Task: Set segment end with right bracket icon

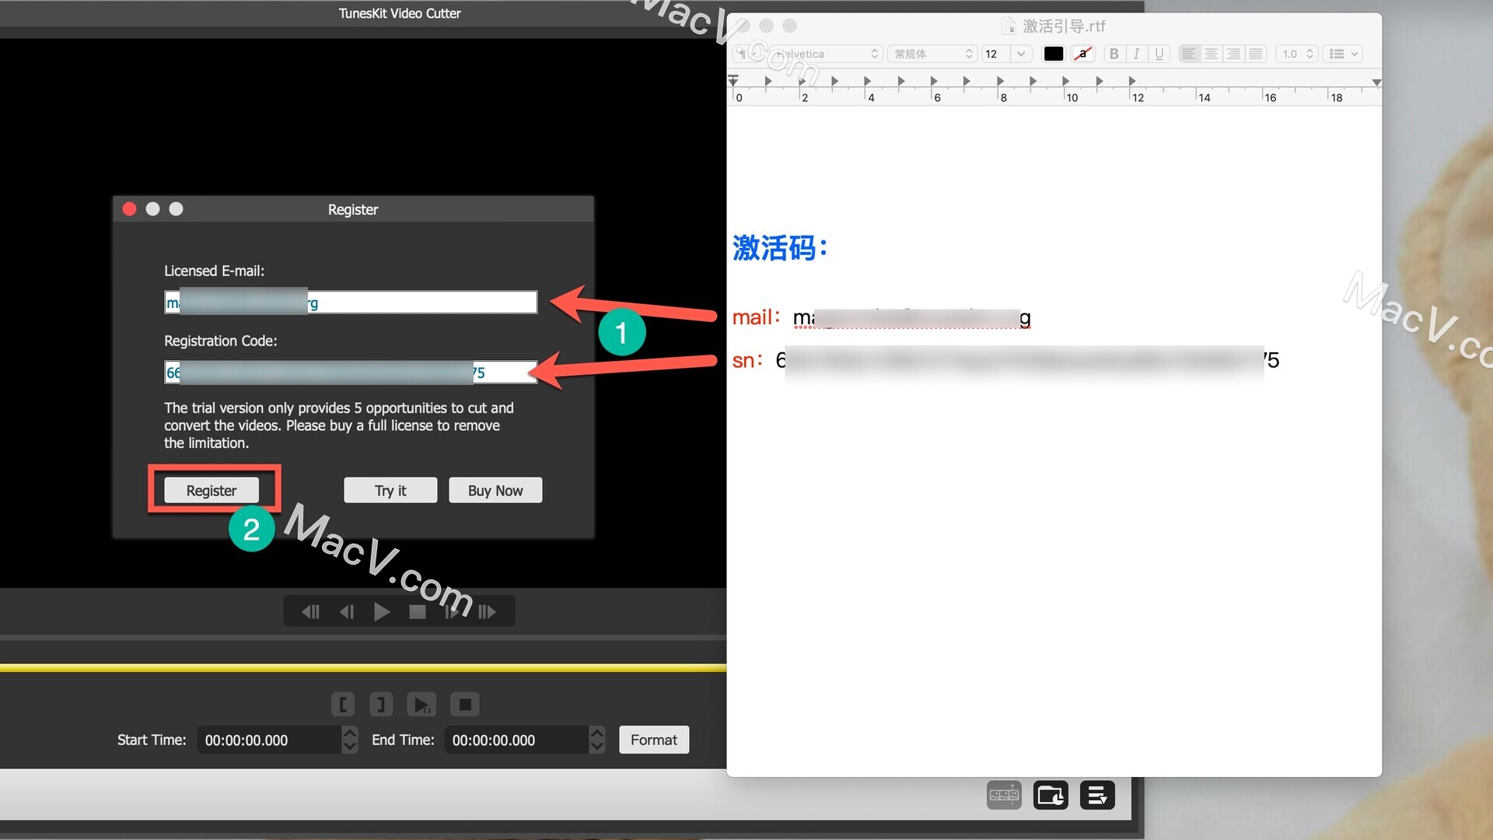Action: pyautogui.click(x=381, y=705)
